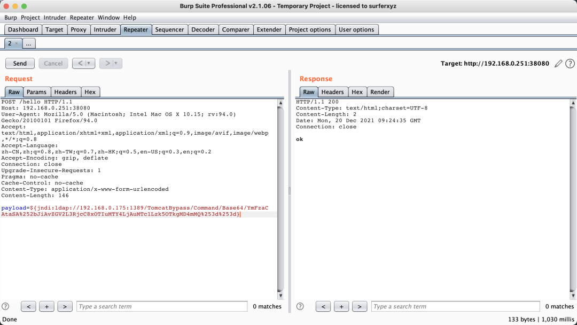This screenshot has width=577, height=325.
Task: Open the Help menu
Action: [x=129, y=18]
